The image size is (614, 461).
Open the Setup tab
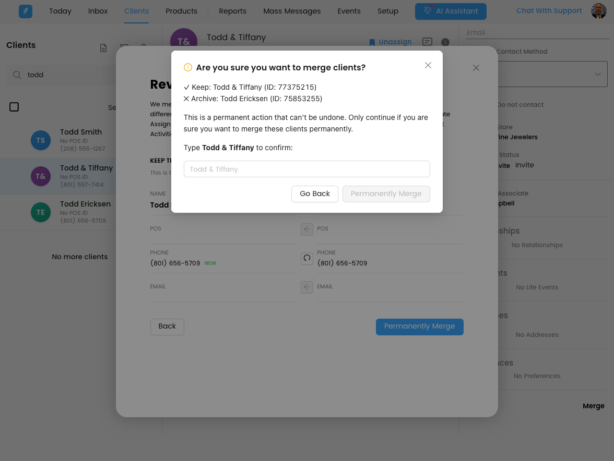coord(387,11)
